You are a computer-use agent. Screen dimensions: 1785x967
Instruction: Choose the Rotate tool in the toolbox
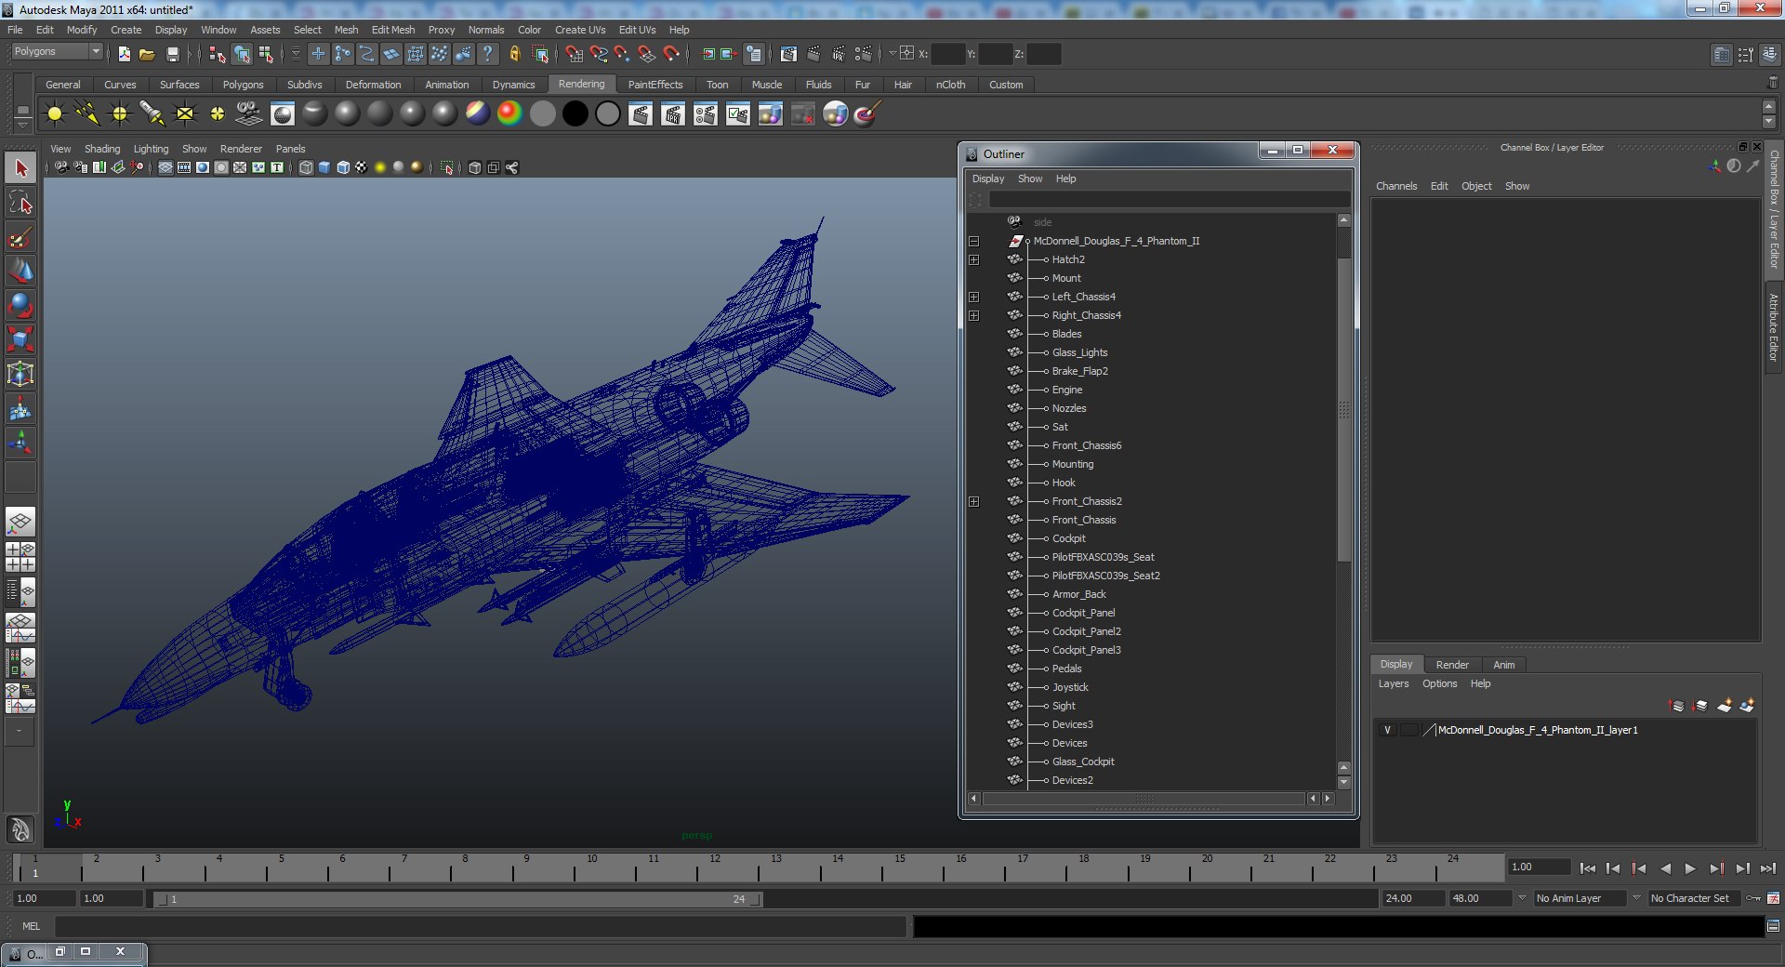(x=20, y=305)
